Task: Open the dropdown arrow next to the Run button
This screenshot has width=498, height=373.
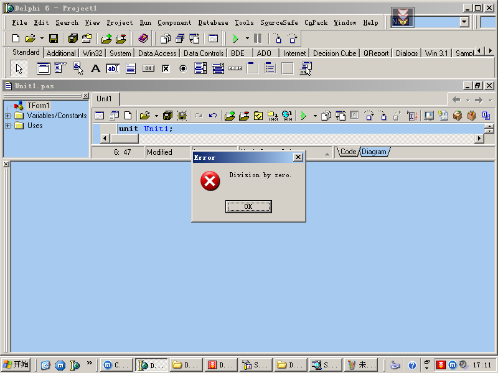Action: coord(247,39)
